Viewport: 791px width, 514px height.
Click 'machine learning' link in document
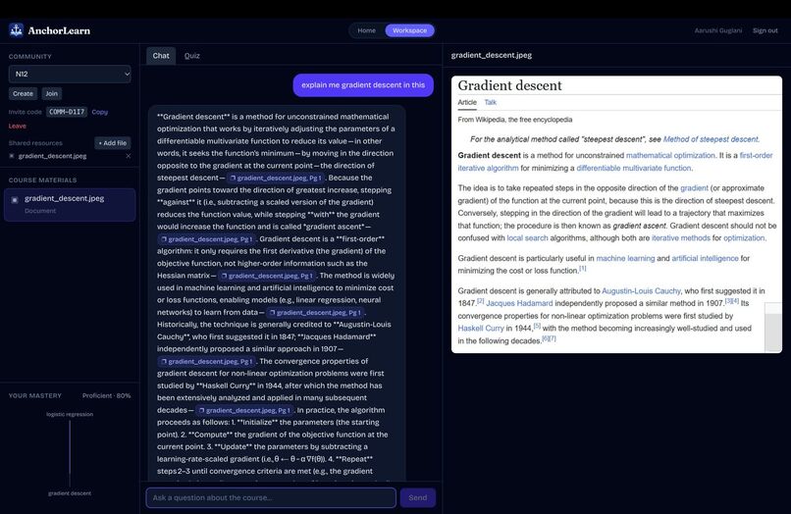point(625,258)
